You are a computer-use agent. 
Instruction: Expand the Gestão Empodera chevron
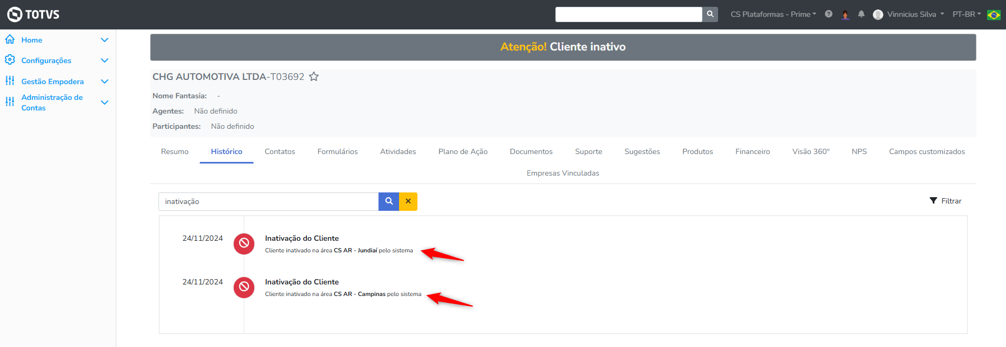tap(104, 81)
